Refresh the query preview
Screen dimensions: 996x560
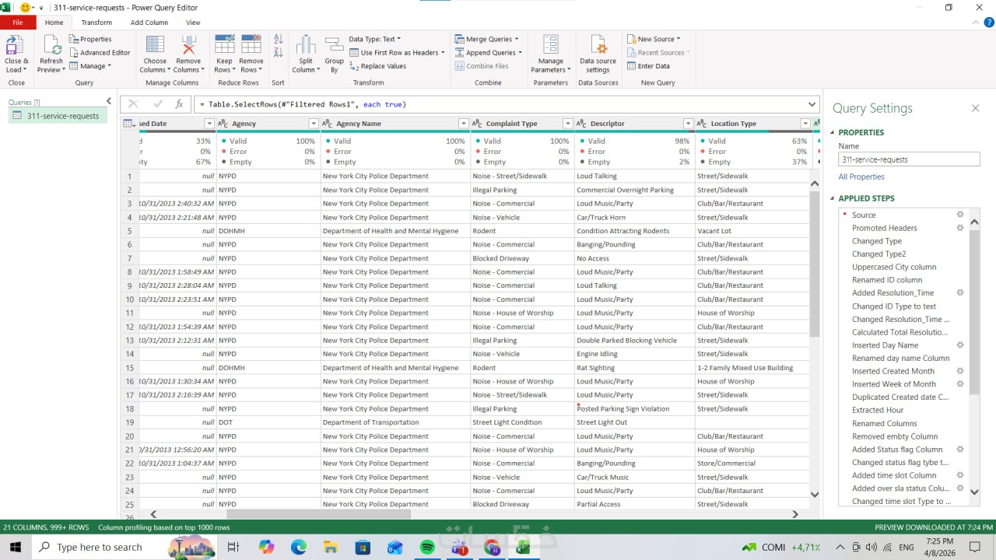(51, 54)
